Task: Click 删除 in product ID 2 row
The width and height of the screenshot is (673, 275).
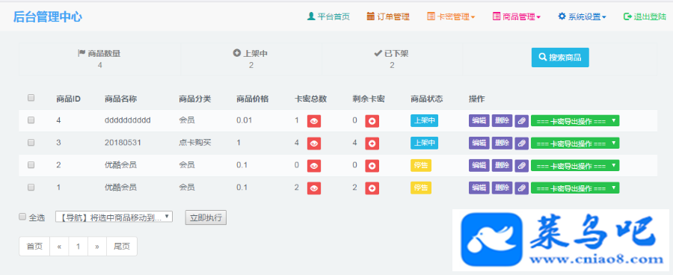Action: pyautogui.click(x=503, y=165)
